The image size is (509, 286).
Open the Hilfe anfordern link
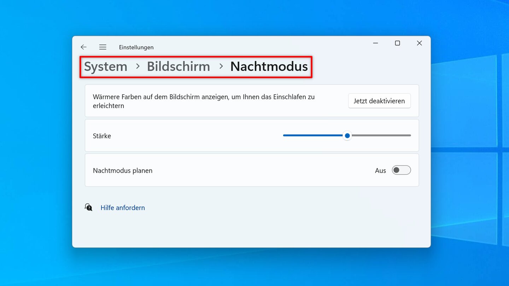[123, 208]
